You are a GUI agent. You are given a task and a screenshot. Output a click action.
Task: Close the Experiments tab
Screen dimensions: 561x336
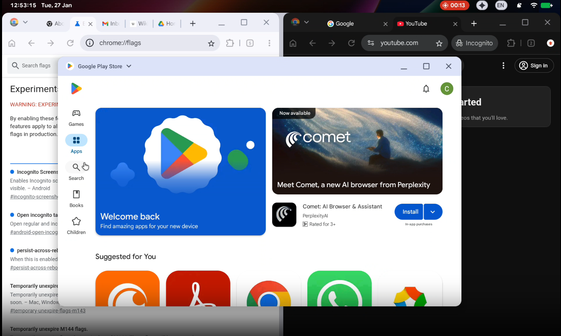pyautogui.click(x=90, y=24)
